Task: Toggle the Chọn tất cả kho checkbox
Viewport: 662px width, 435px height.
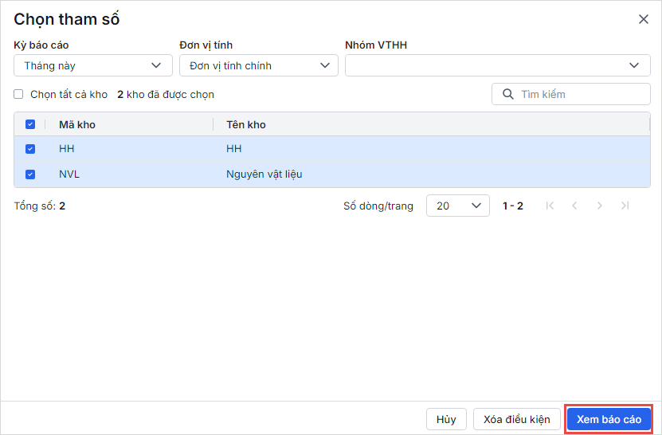Action: point(18,94)
